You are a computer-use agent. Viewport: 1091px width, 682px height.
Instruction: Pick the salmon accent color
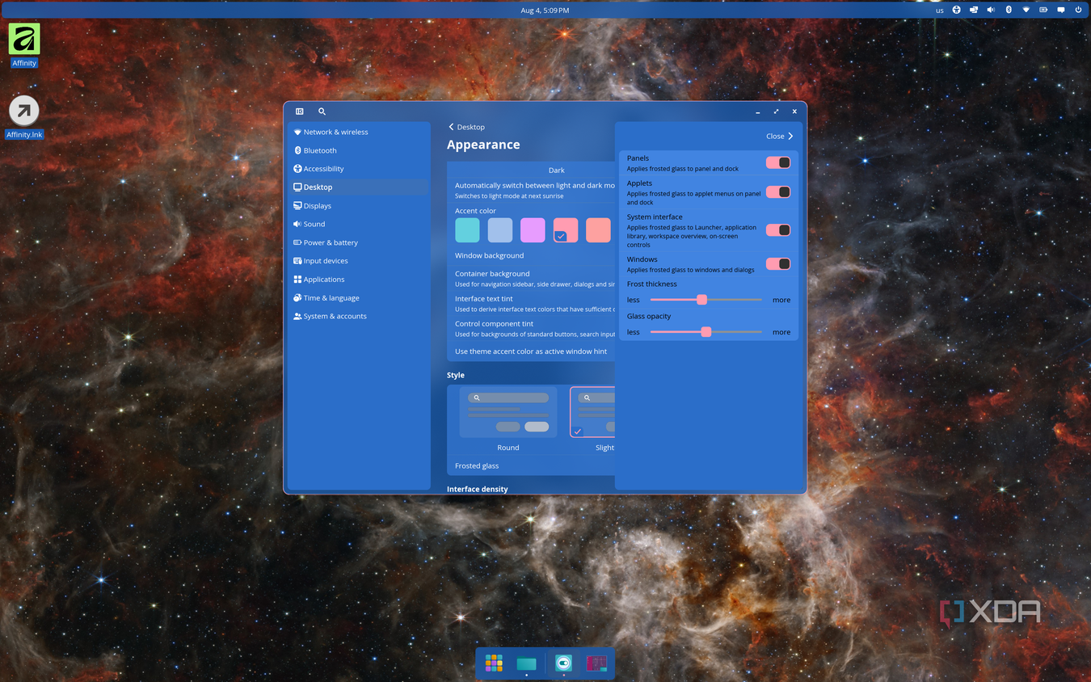click(x=598, y=230)
